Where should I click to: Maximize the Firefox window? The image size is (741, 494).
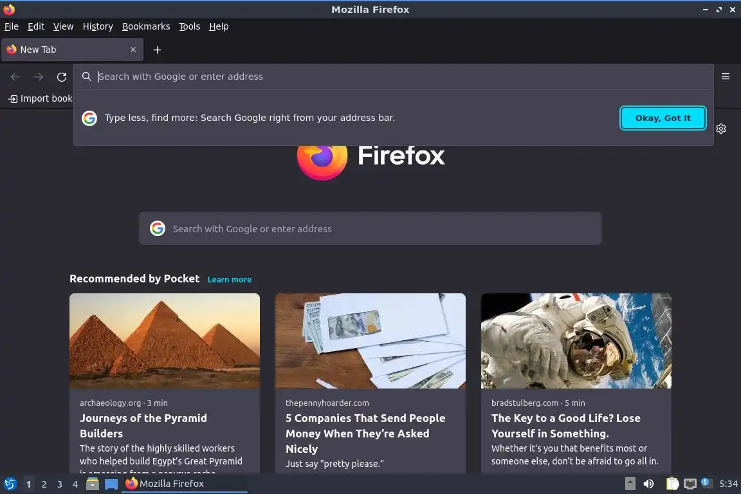(718, 10)
